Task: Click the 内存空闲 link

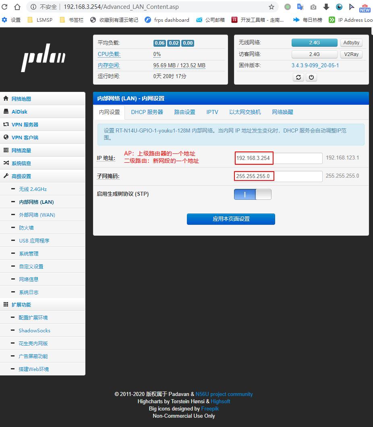Action: 109,65
